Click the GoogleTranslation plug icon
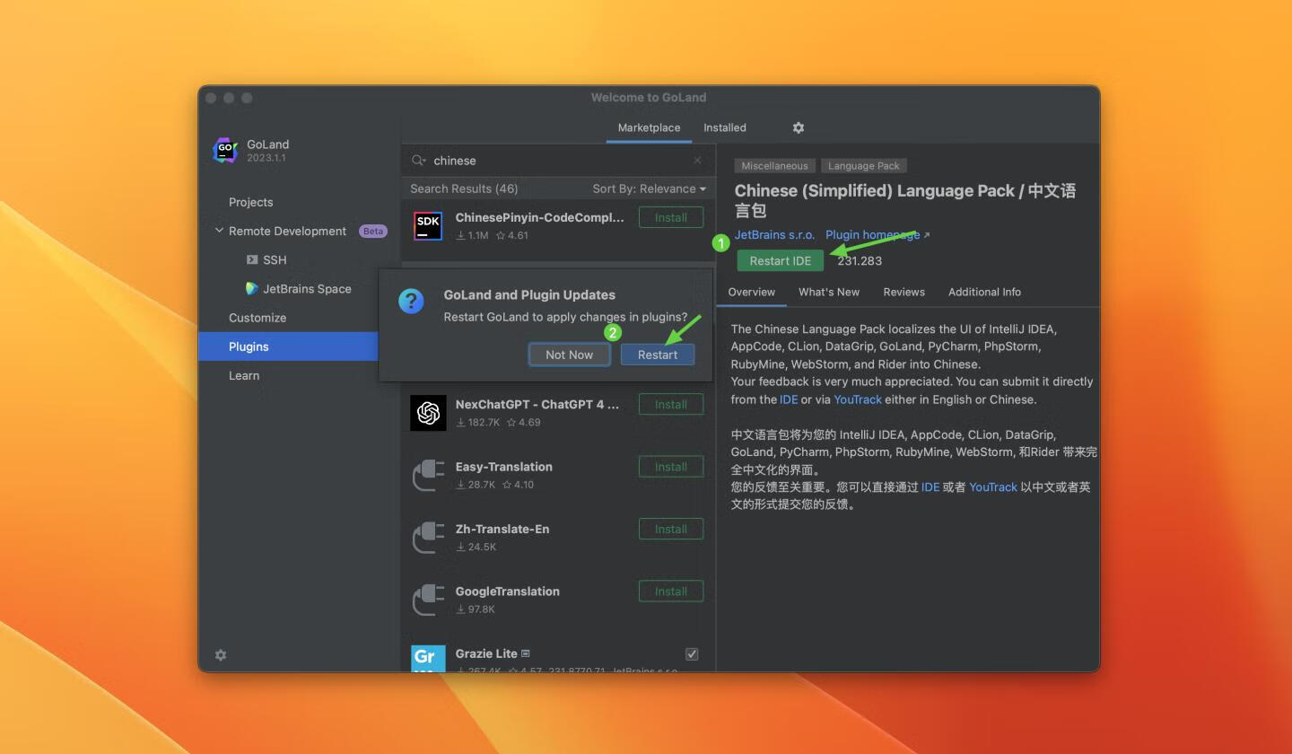Viewport: 1292px width, 754px height. tap(428, 600)
